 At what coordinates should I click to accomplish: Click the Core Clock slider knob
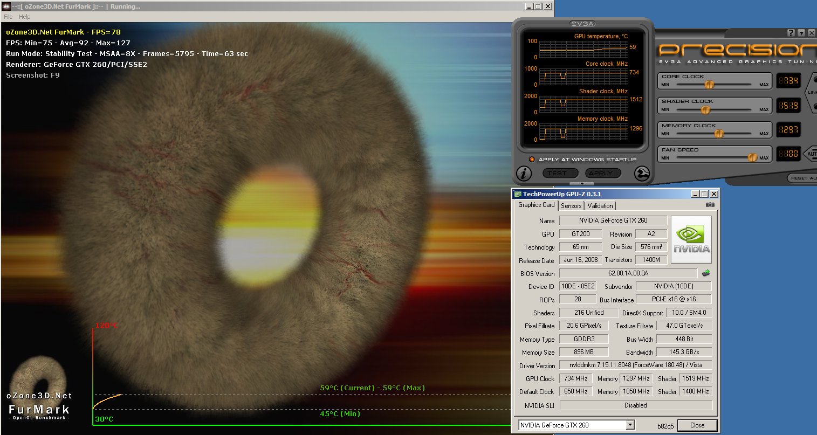point(710,85)
